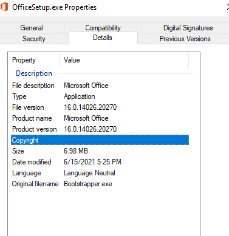Click the Value column header

[x=125, y=60]
